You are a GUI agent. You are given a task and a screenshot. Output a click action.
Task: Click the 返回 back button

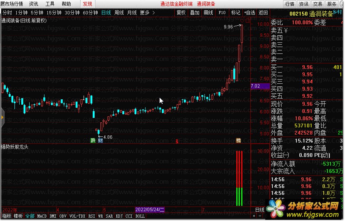[263, 13]
